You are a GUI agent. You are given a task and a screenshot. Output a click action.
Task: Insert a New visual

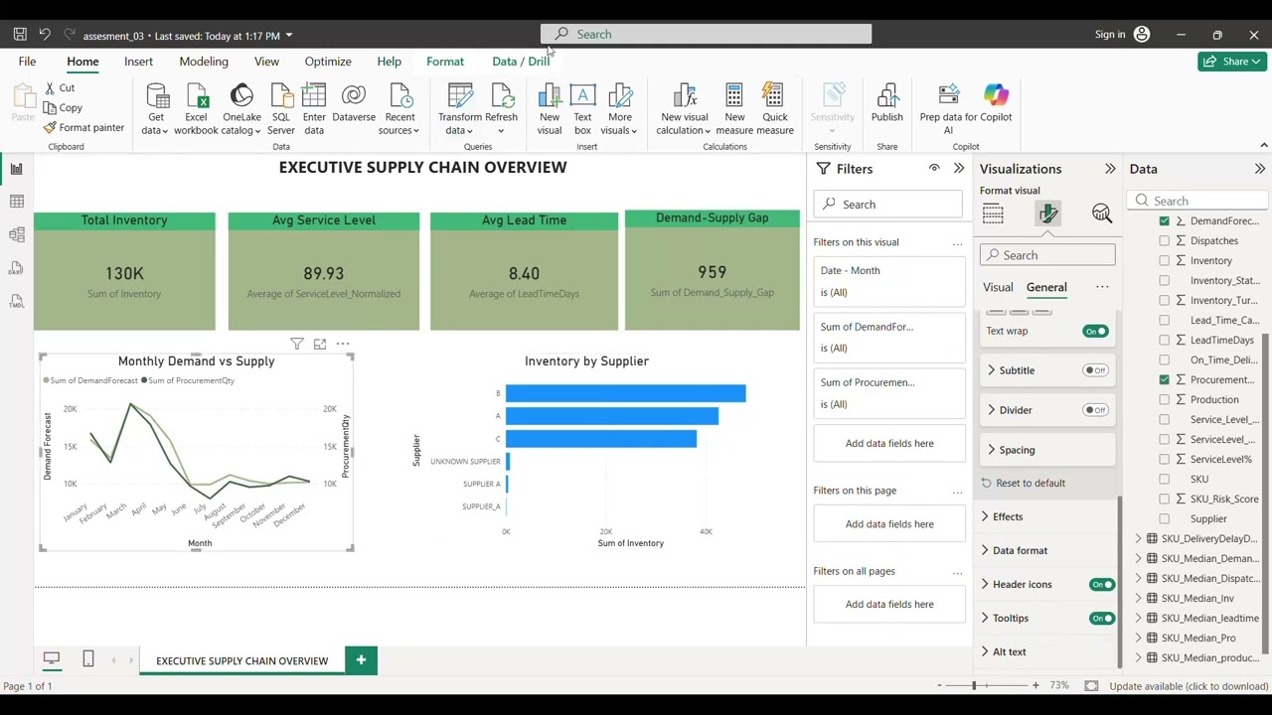tap(550, 109)
